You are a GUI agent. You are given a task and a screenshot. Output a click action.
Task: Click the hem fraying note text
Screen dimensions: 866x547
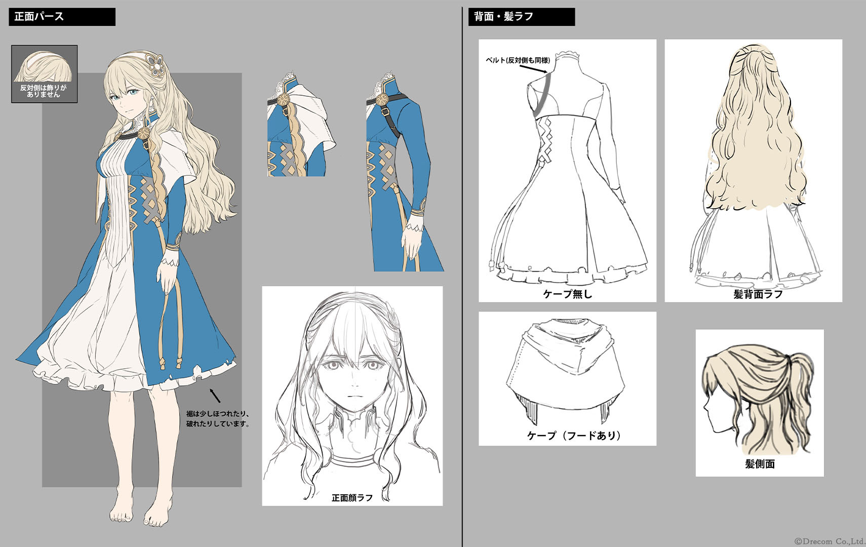coord(218,419)
